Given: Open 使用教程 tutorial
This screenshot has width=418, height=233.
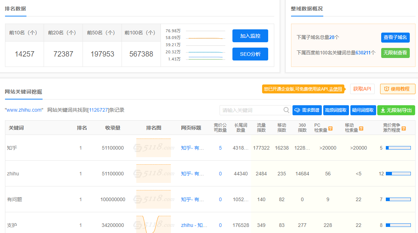Looking at the screenshot, I should click(398, 89).
